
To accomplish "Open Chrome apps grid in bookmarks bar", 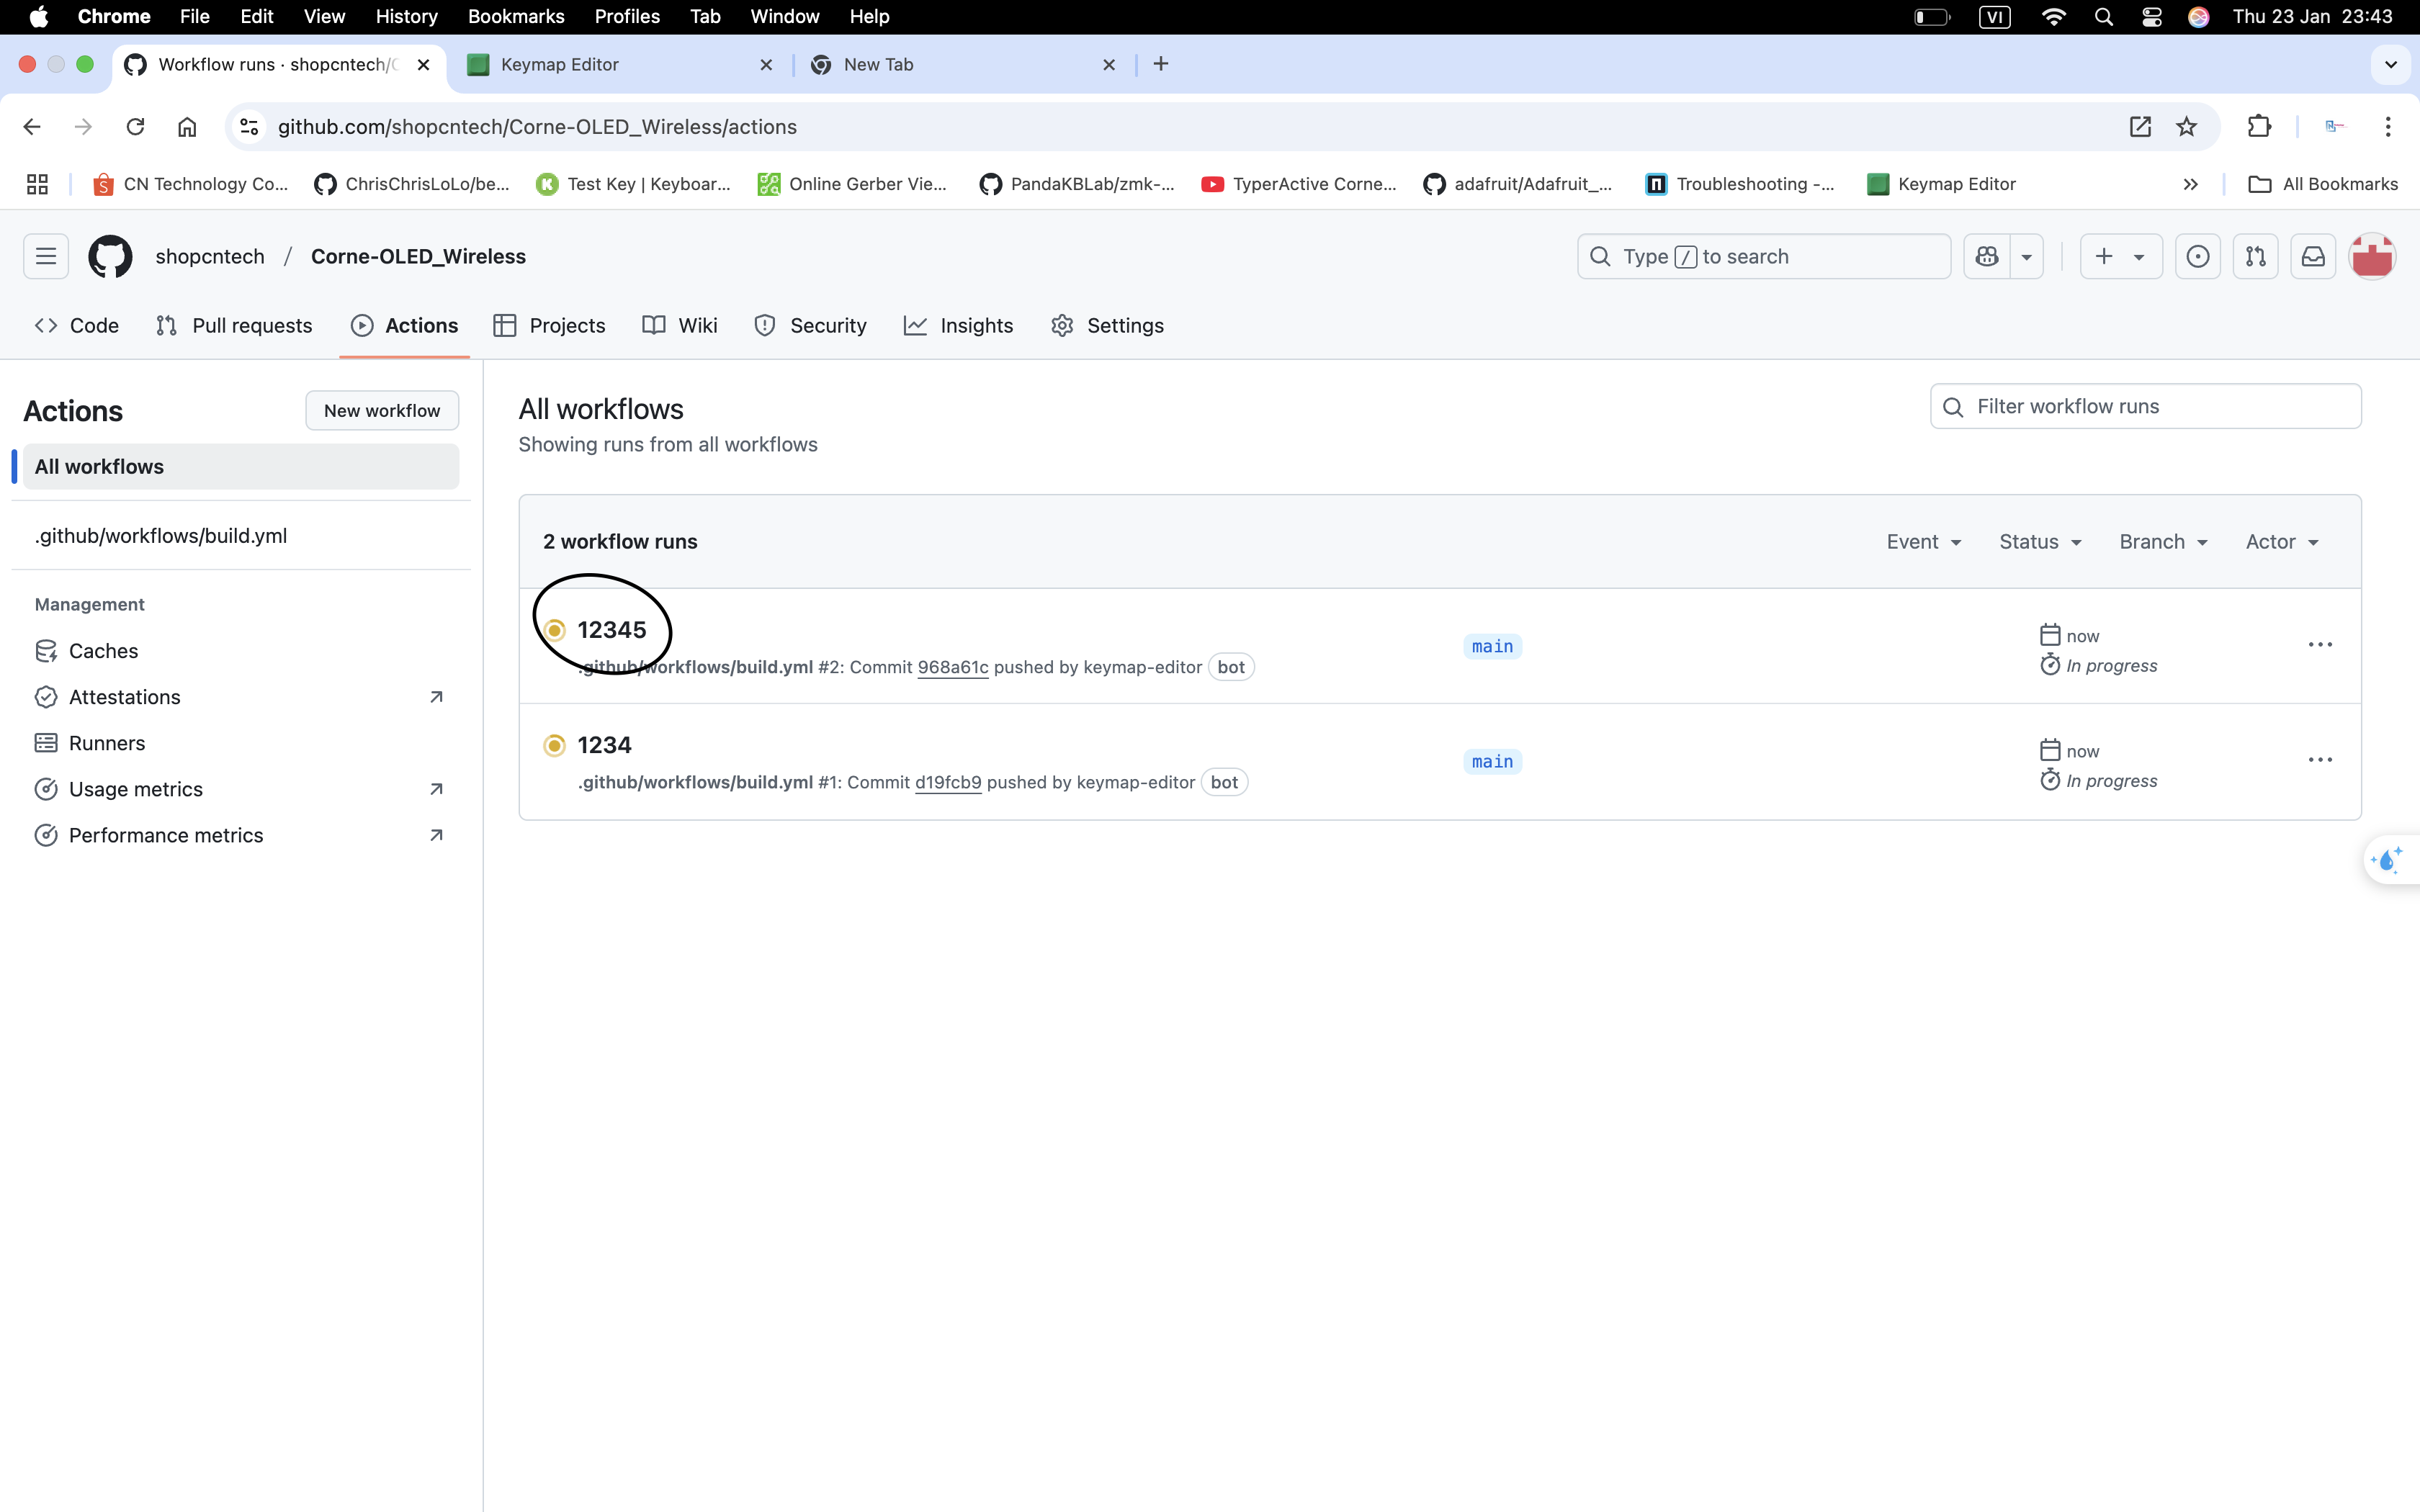I will (x=37, y=184).
